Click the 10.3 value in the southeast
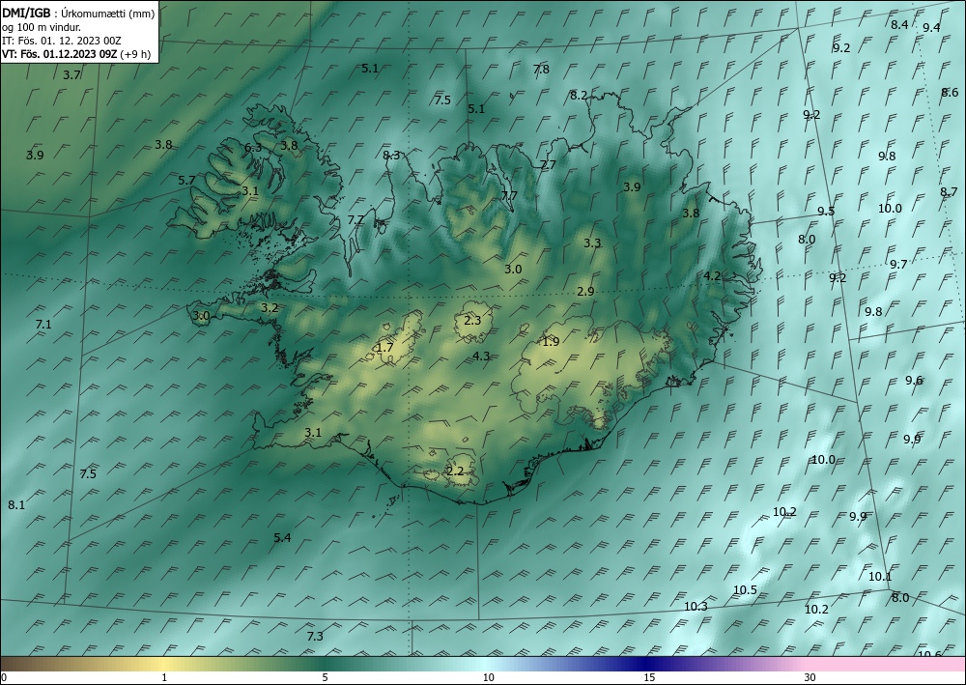The width and height of the screenshot is (966, 685). 696,606
